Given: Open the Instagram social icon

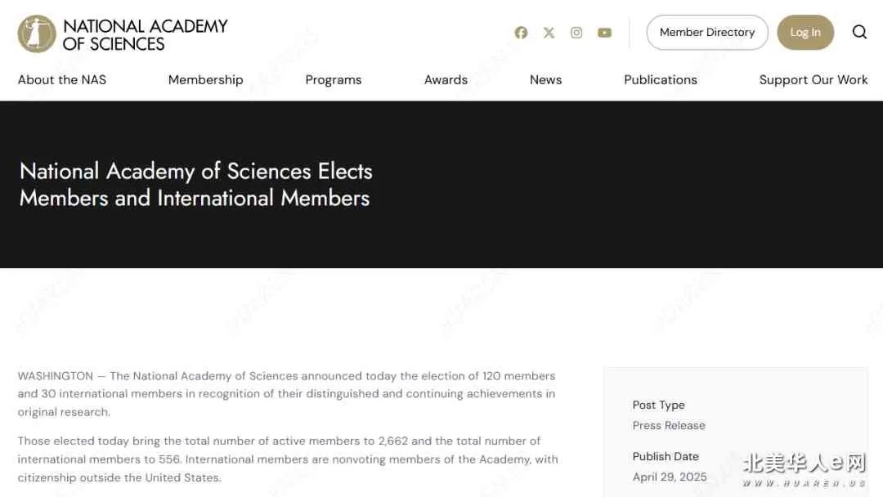Looking at the screenshot, I should 576,33.
